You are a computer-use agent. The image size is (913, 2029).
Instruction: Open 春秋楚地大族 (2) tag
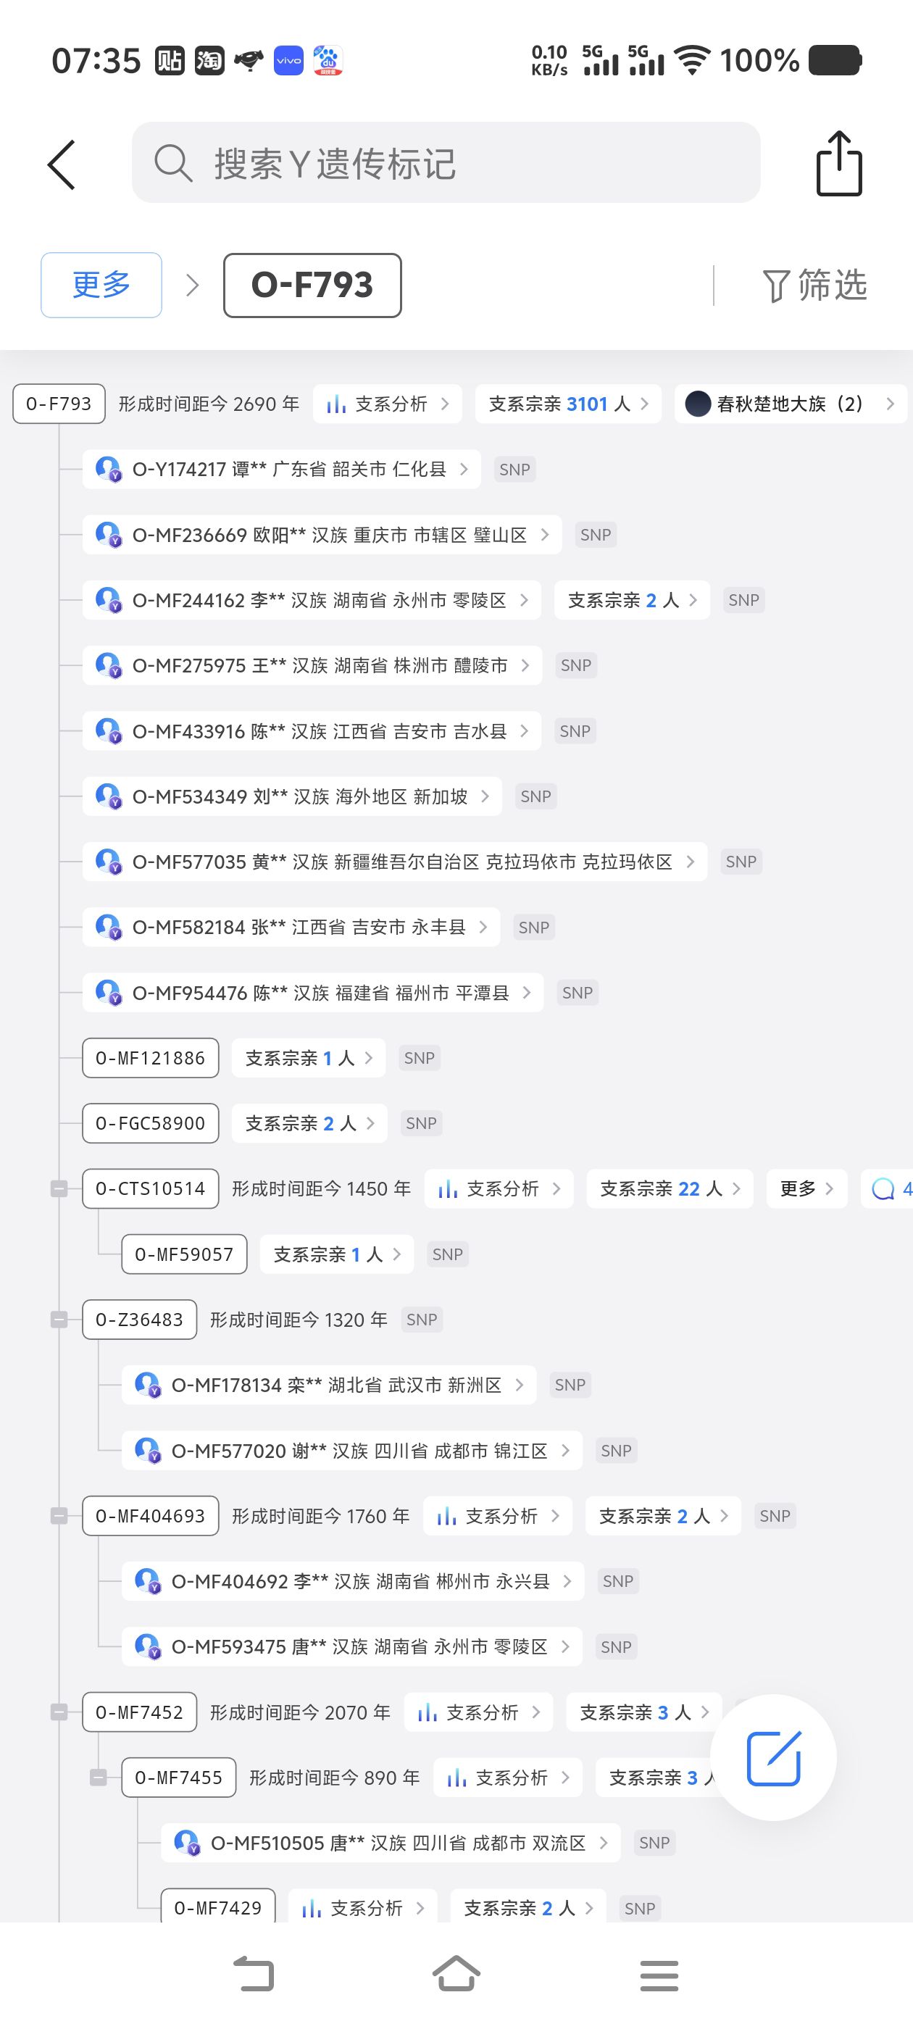789,404
